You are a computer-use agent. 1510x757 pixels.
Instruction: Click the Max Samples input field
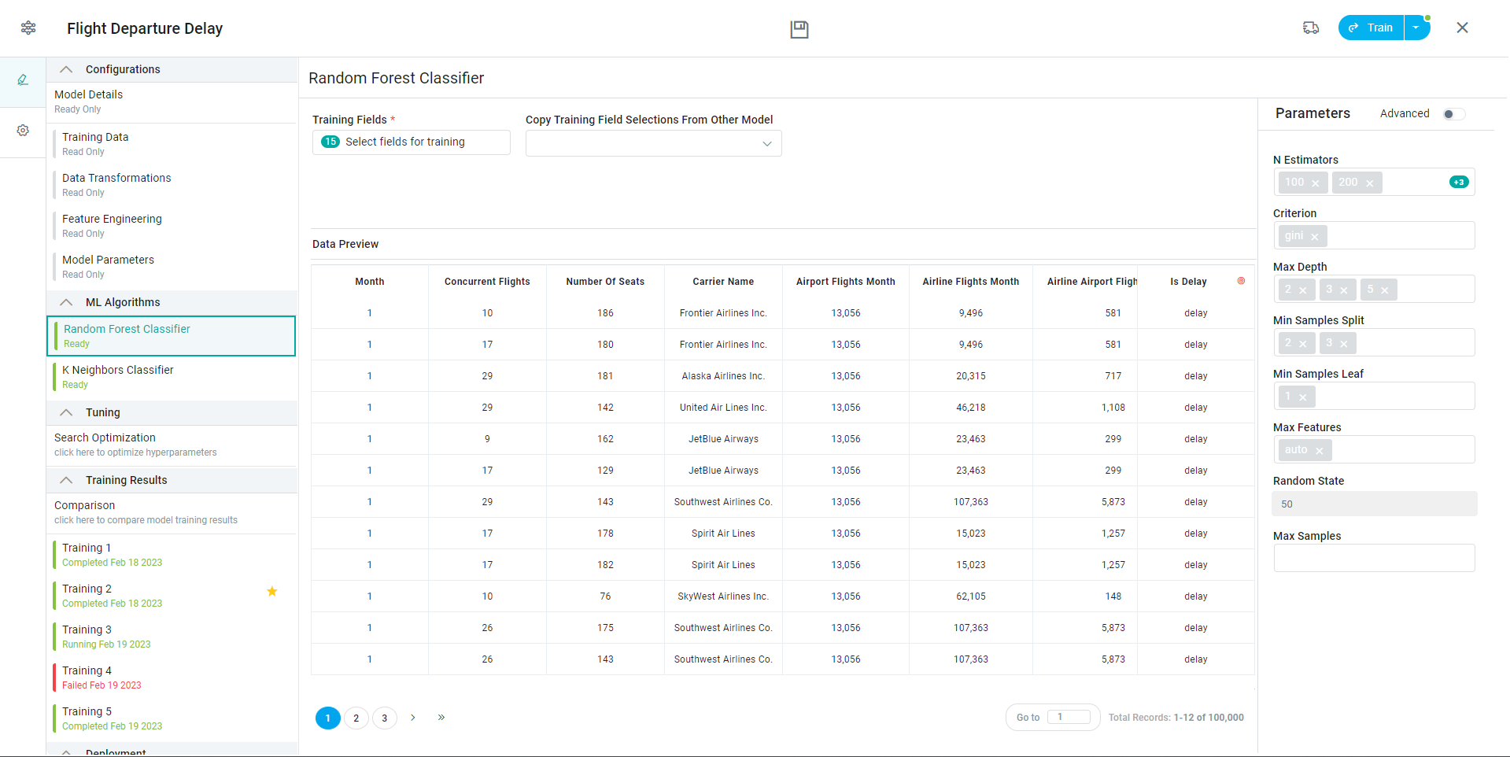[x=1374, y=558]
